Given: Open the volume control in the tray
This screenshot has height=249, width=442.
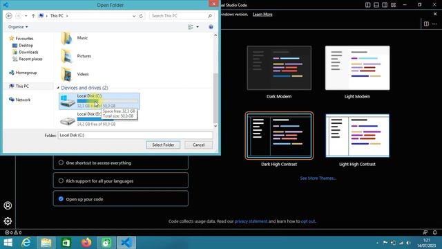Looking at the screenshot, I should click(x=408, y=243).
